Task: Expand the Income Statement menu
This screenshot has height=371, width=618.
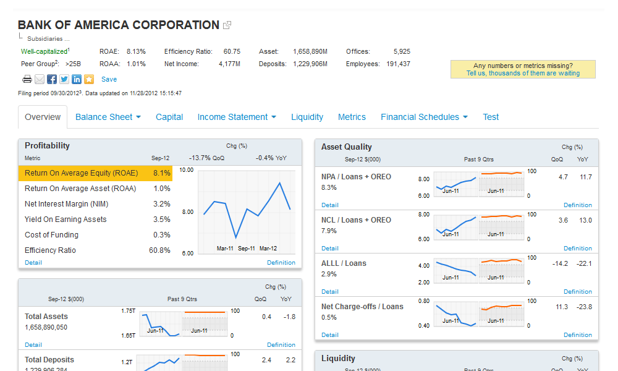Action: pyautogui.click(x=236, y=117)
